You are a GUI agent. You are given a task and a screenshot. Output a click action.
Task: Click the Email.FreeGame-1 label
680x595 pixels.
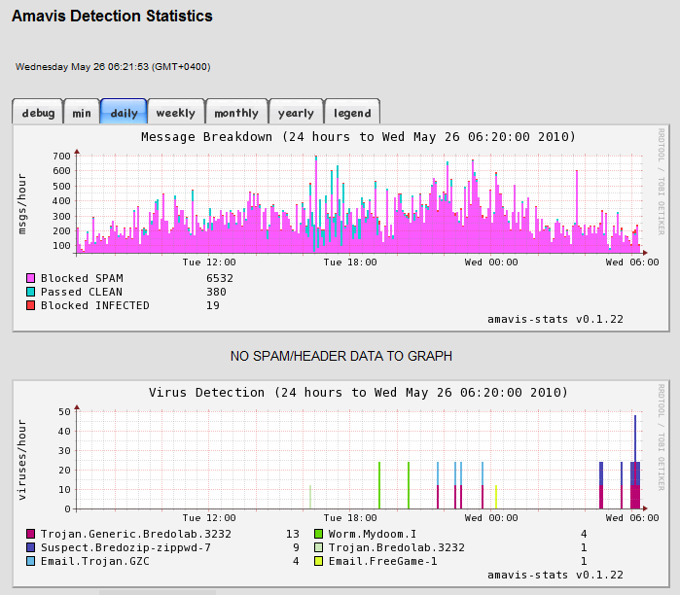click(x=383, y=561)
